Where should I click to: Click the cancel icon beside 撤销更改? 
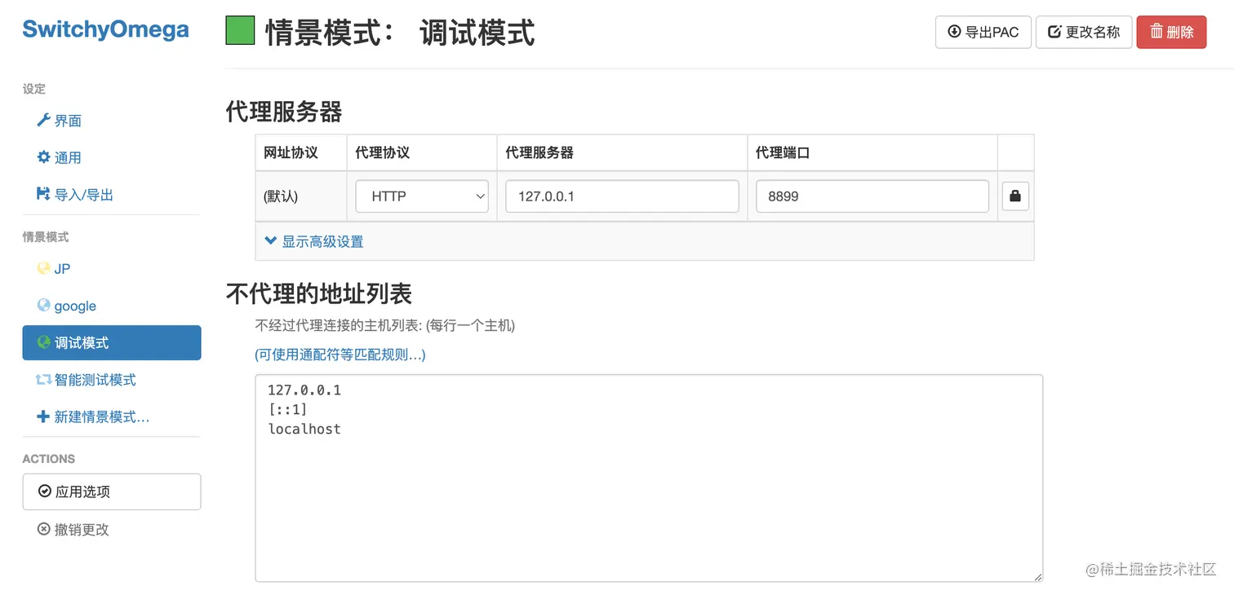click(44, 529)
